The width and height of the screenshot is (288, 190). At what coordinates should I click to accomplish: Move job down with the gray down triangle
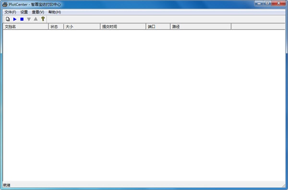pyautogui.click(x=29, y=19)
